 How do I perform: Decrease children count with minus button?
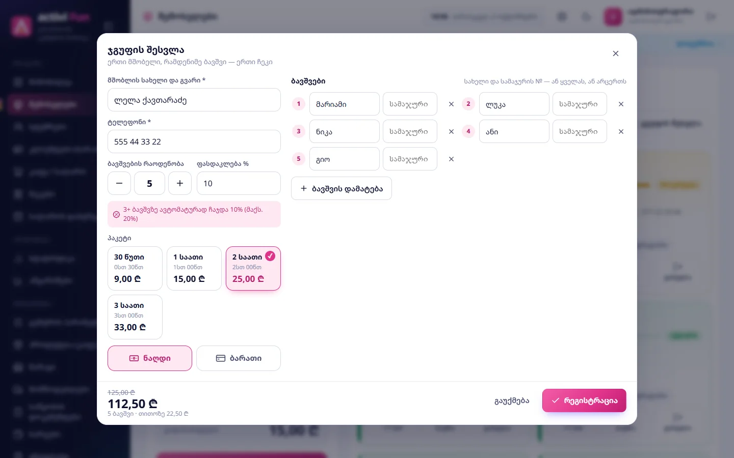tap(119, 183)
